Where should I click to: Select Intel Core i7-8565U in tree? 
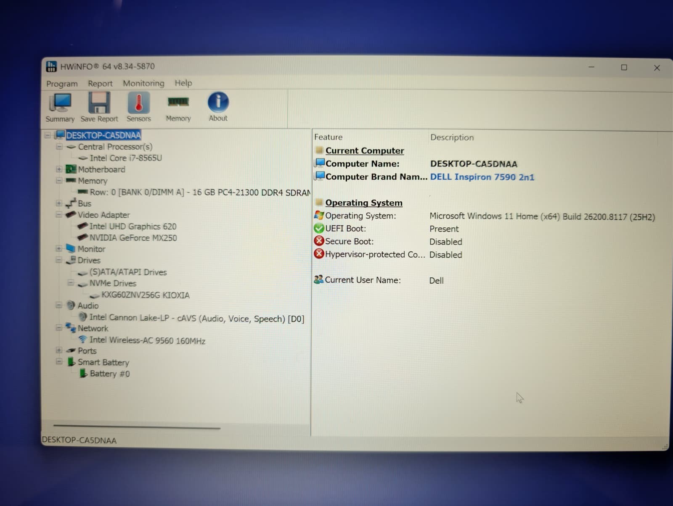[x=126, y=158]
